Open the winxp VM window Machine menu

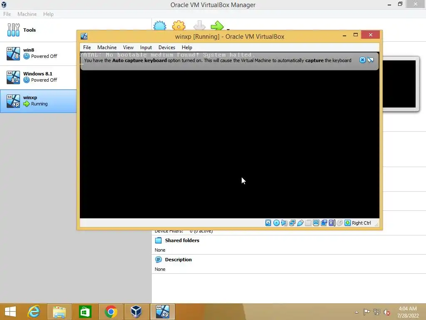(x=107, y=47)
